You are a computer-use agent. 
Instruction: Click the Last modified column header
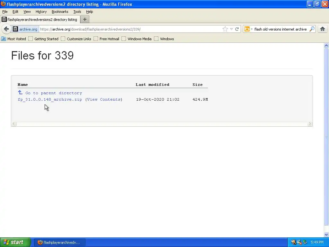pos(153,85)
